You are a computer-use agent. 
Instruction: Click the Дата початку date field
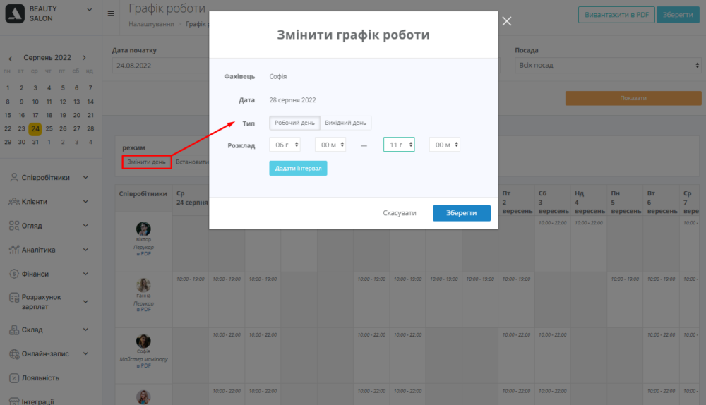coord(160,66)
